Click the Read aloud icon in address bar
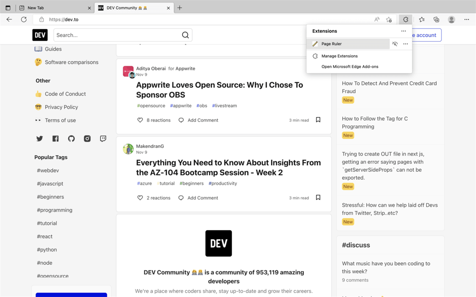 [377, 19]
